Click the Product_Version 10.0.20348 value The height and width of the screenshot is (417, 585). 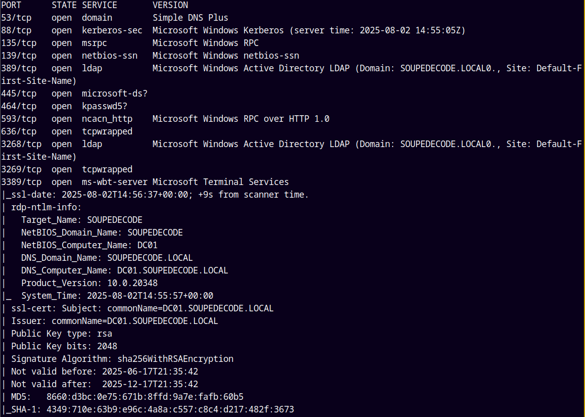(x=132, y=284)
